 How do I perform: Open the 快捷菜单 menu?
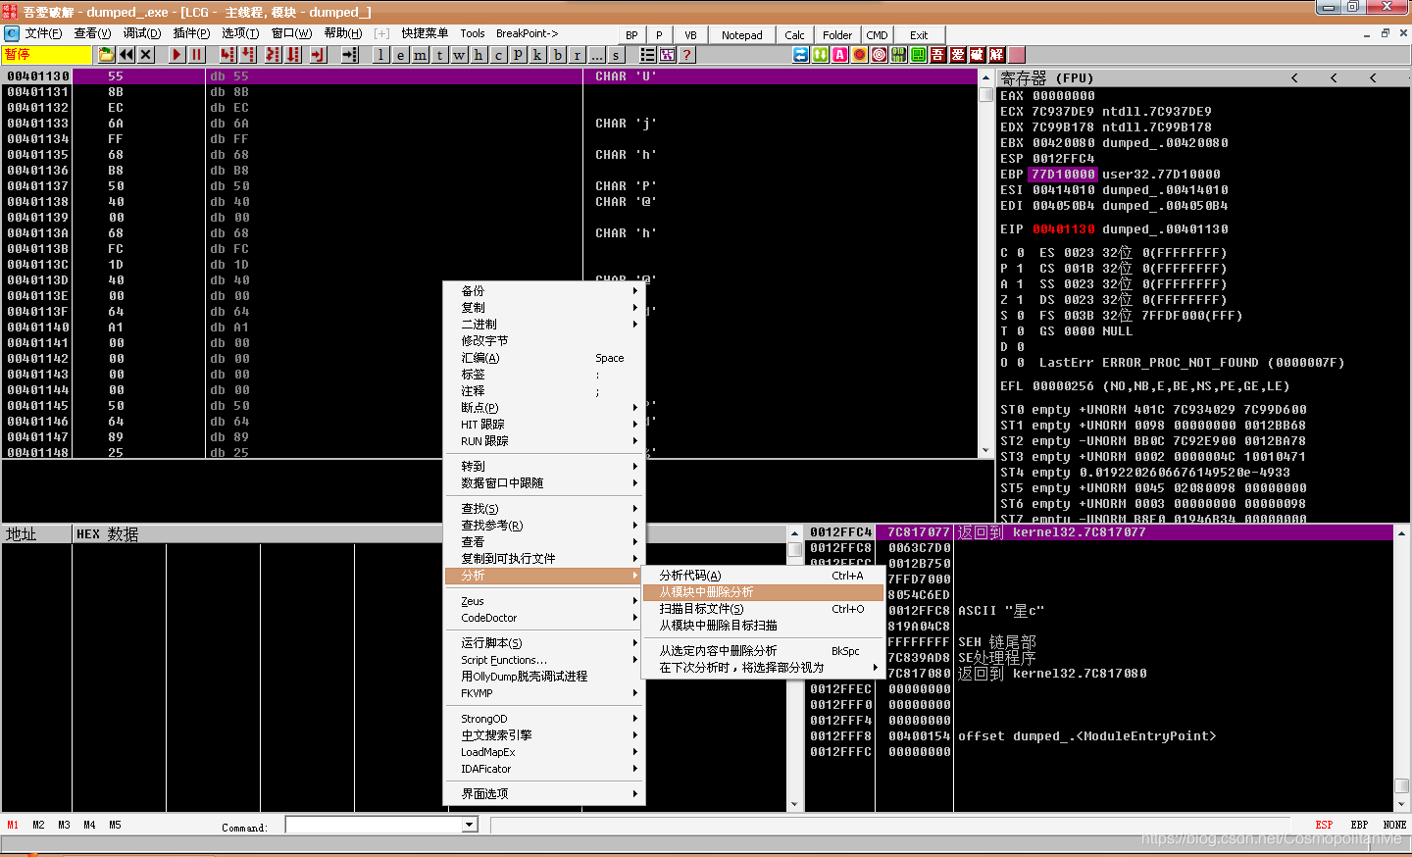click(x=425, y=33)
